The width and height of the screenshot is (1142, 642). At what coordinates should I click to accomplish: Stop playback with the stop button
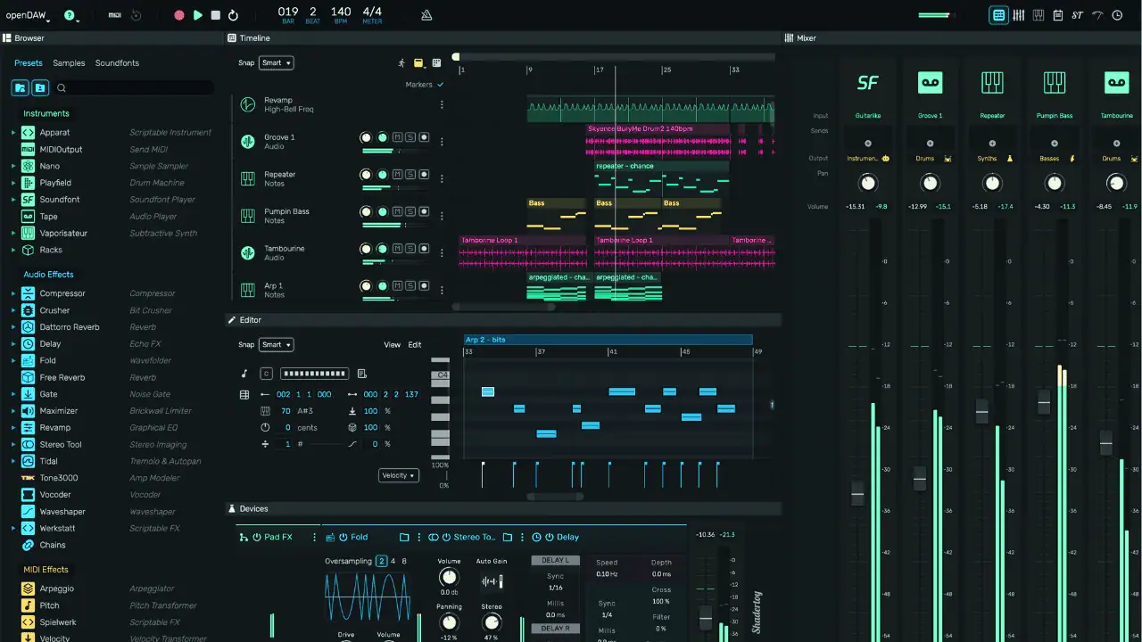pyautogui.click(x=215, y=15)
